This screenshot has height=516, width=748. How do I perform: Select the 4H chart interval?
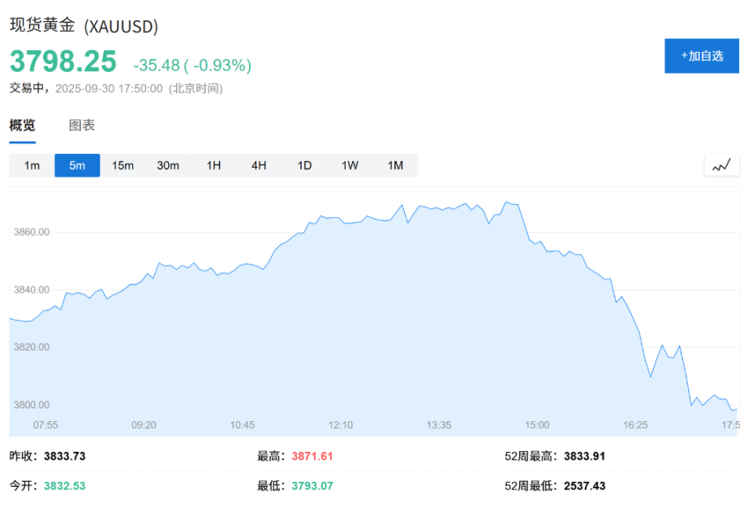click(x=258, y=164)
